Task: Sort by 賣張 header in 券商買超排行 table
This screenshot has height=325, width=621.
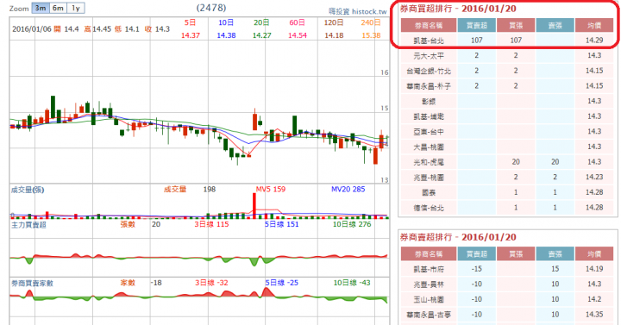Action: coord(555,25)
